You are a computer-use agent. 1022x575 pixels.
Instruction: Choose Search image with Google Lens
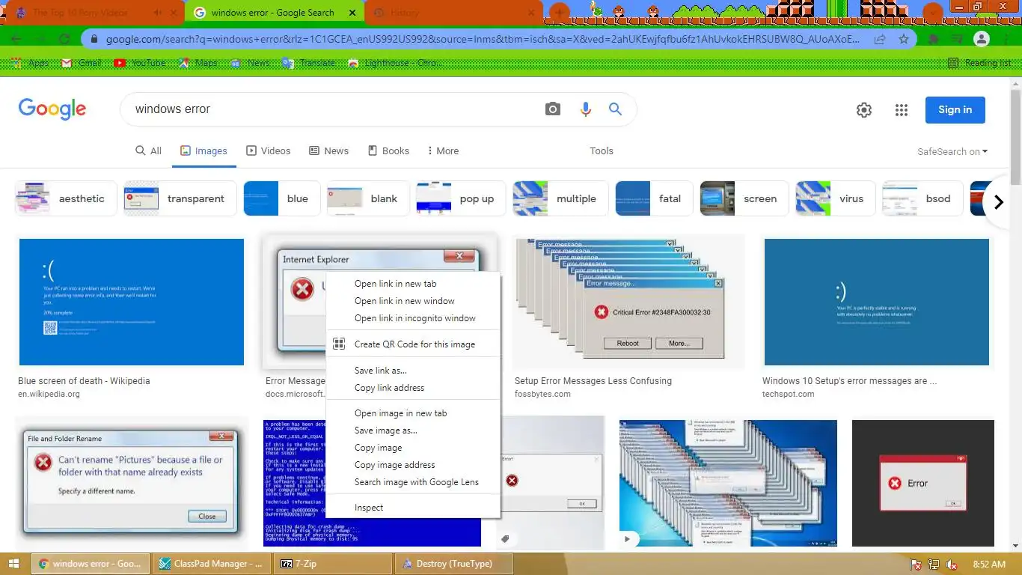413,482
